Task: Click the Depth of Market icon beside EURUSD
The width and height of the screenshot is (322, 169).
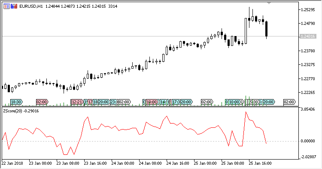Action: [x=14, y=6]
